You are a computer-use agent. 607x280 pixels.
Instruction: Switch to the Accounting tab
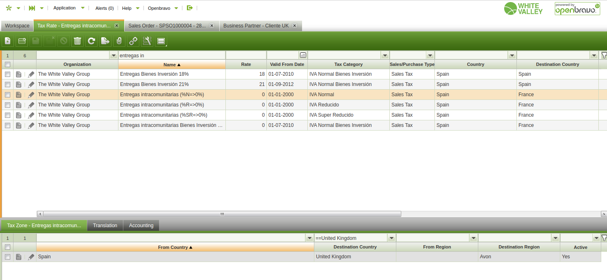[141, 226]
